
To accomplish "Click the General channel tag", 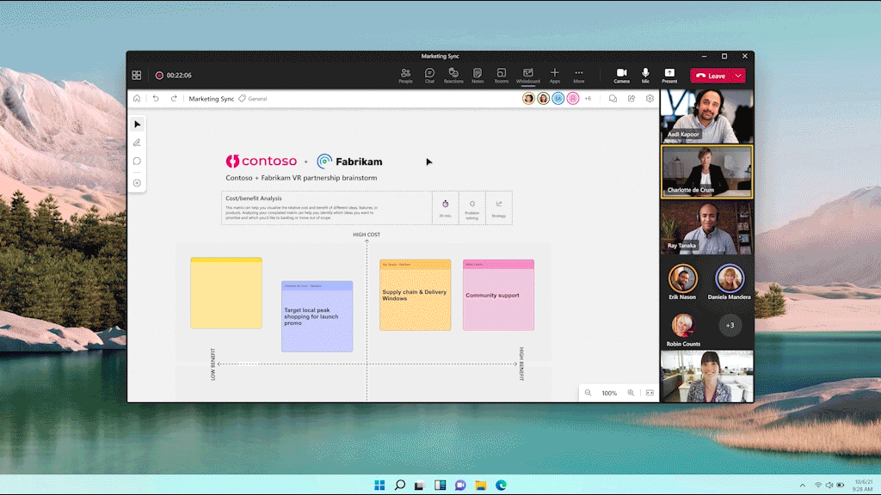I will pos(253,99).
